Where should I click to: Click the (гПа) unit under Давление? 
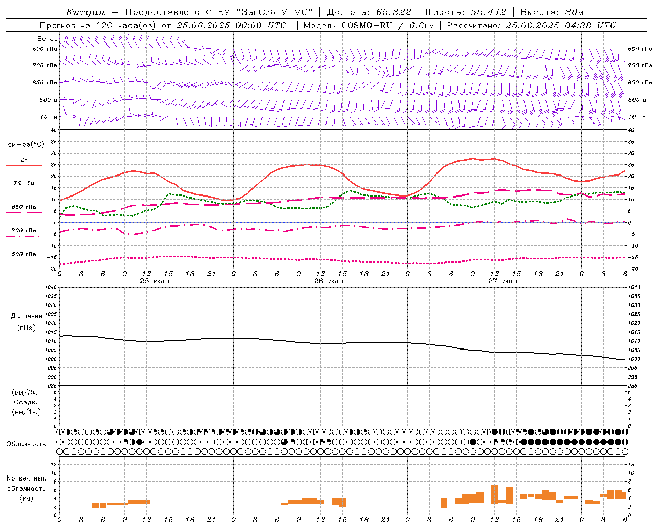click(x=27, y=328)
